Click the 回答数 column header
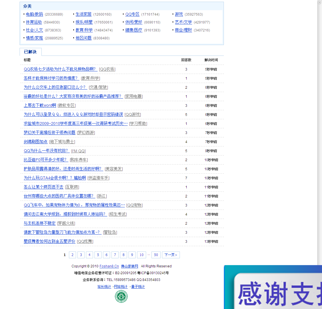Image resolution: width=322 pixels, height=309 pixels. [186, 60]
